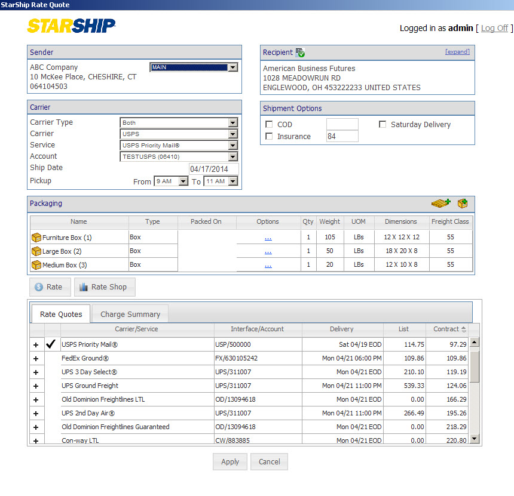The height and width of the screenshot is (496, 514).
Task: Toggle the Insurance checkbox
Action: [269, 137]
